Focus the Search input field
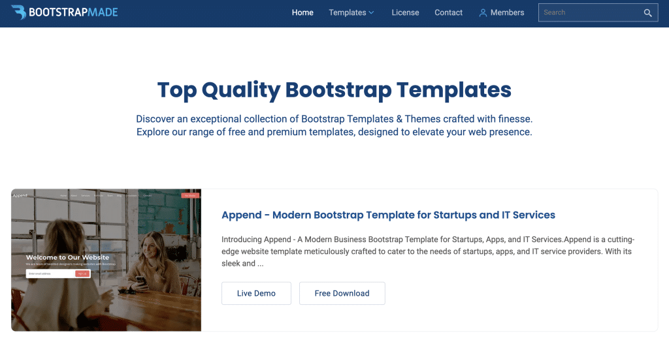 (588, 12)
